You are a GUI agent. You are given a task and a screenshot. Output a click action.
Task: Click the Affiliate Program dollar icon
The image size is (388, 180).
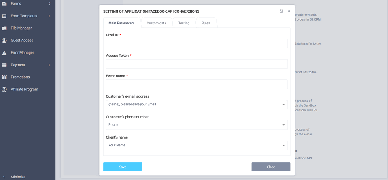point(4,89)
